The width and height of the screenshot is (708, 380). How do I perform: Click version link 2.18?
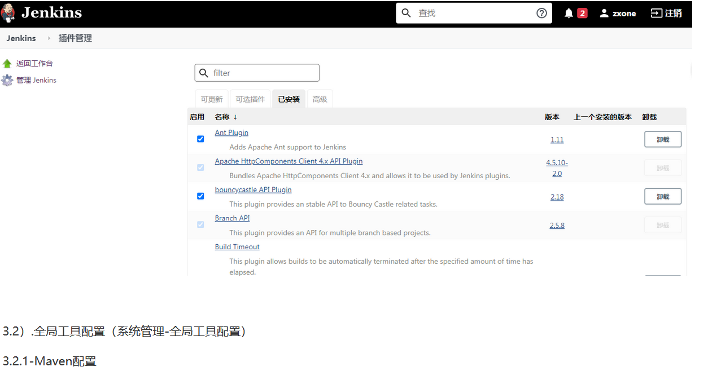pyautogui.click(x=557, y=197)
